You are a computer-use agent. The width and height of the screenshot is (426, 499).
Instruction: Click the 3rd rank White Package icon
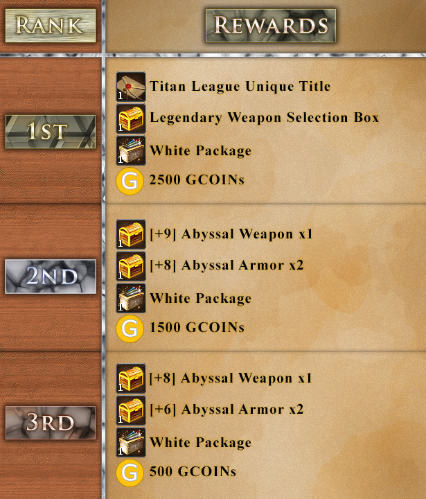[x=131, y=442]
